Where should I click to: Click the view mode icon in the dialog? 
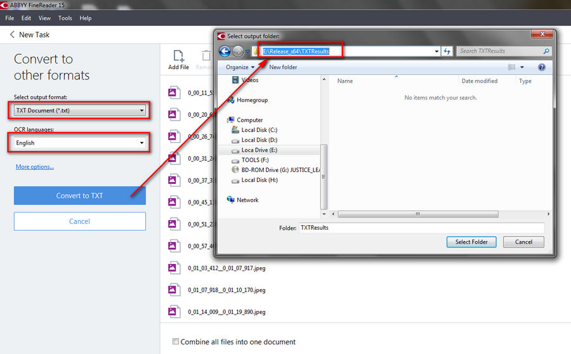click(511, 67)
